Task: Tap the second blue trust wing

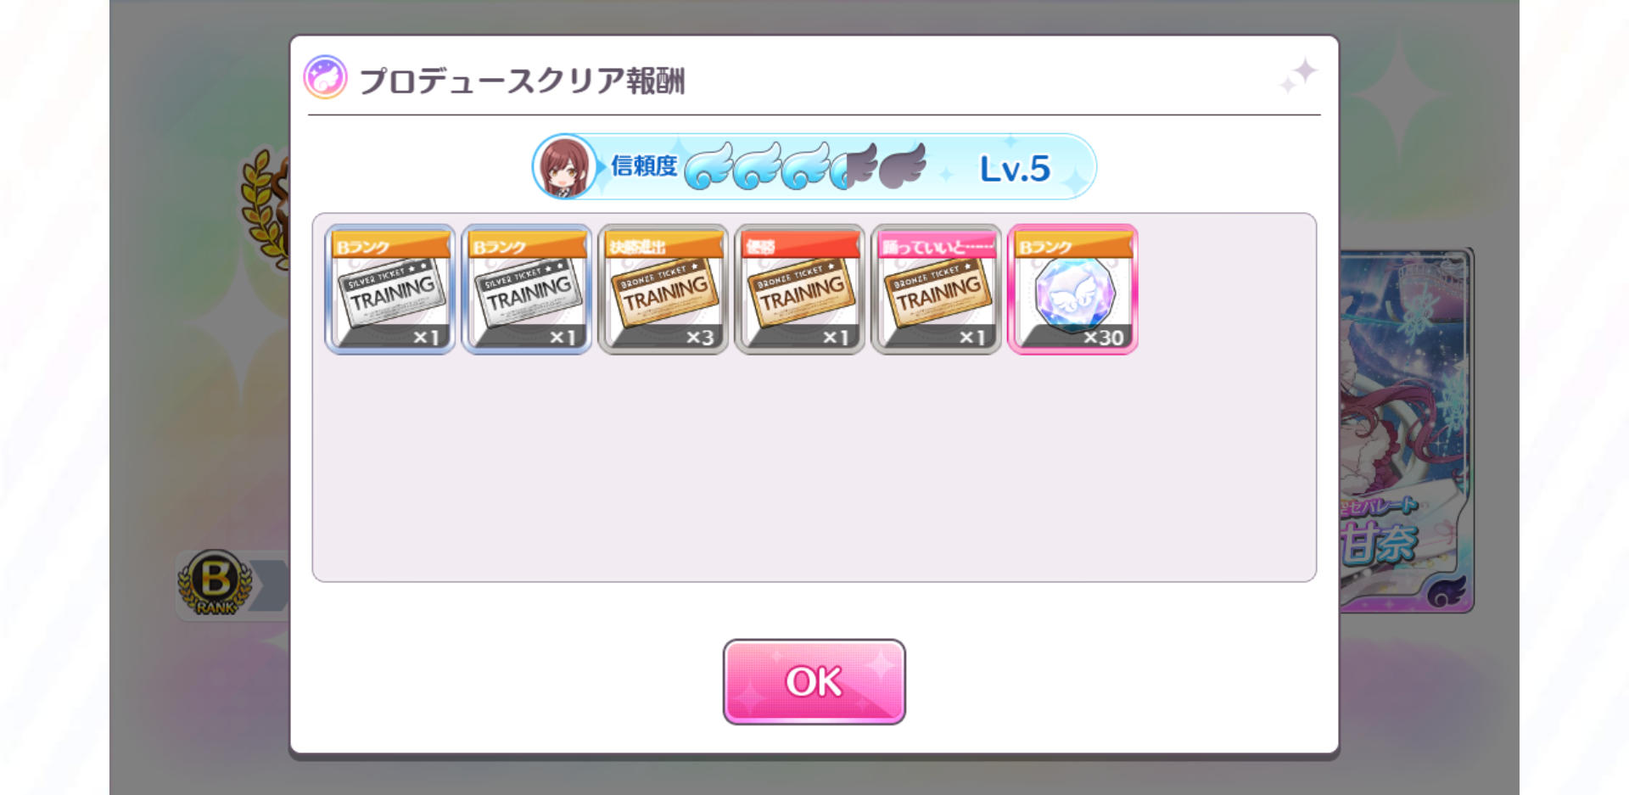Action: point(758,165)
